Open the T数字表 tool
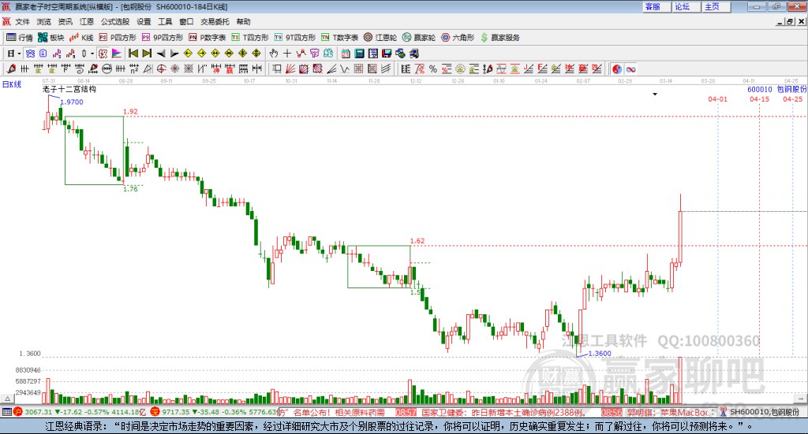808x434 pixels. point(339,38)
